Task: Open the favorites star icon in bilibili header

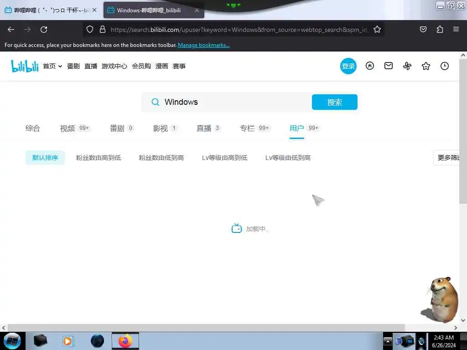Action: click(x=426, y=66)
